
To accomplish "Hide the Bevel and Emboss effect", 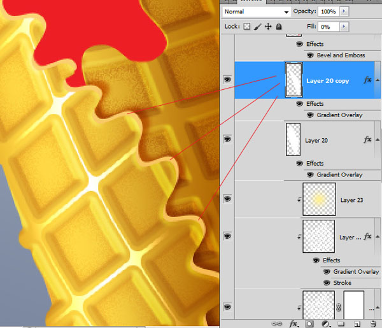I will [310, 55].
